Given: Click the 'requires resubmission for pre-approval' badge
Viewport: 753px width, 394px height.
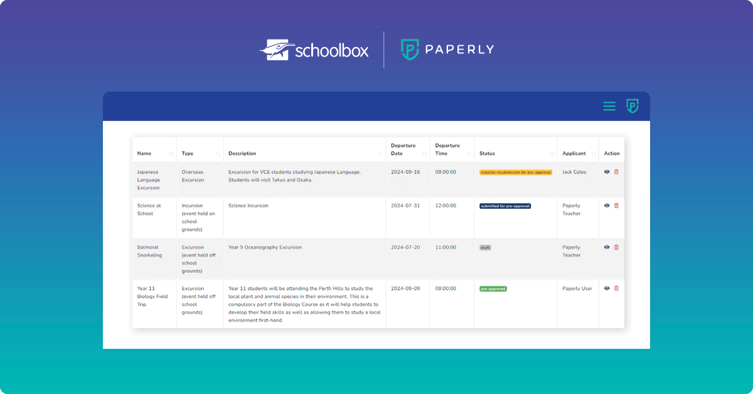Looking at the screenshot, I should pyautogui.click(x=515, y=171).
